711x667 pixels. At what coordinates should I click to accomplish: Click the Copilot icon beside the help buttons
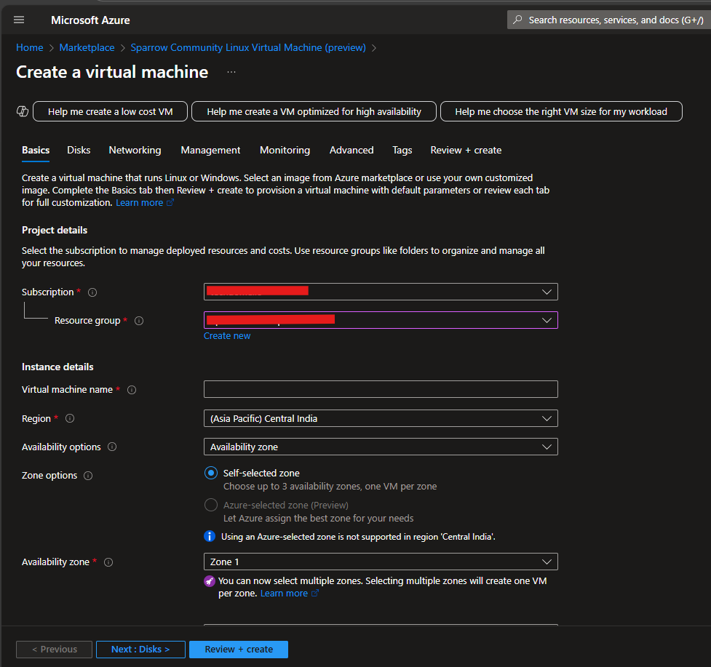tap(22, 111)
